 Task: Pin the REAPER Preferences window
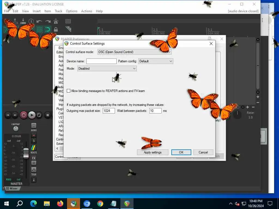(210, 39)
